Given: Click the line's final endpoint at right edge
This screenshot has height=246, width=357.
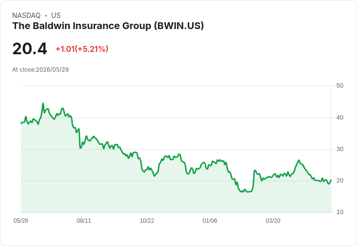Looking at the screenshot, I should [331, 180].
